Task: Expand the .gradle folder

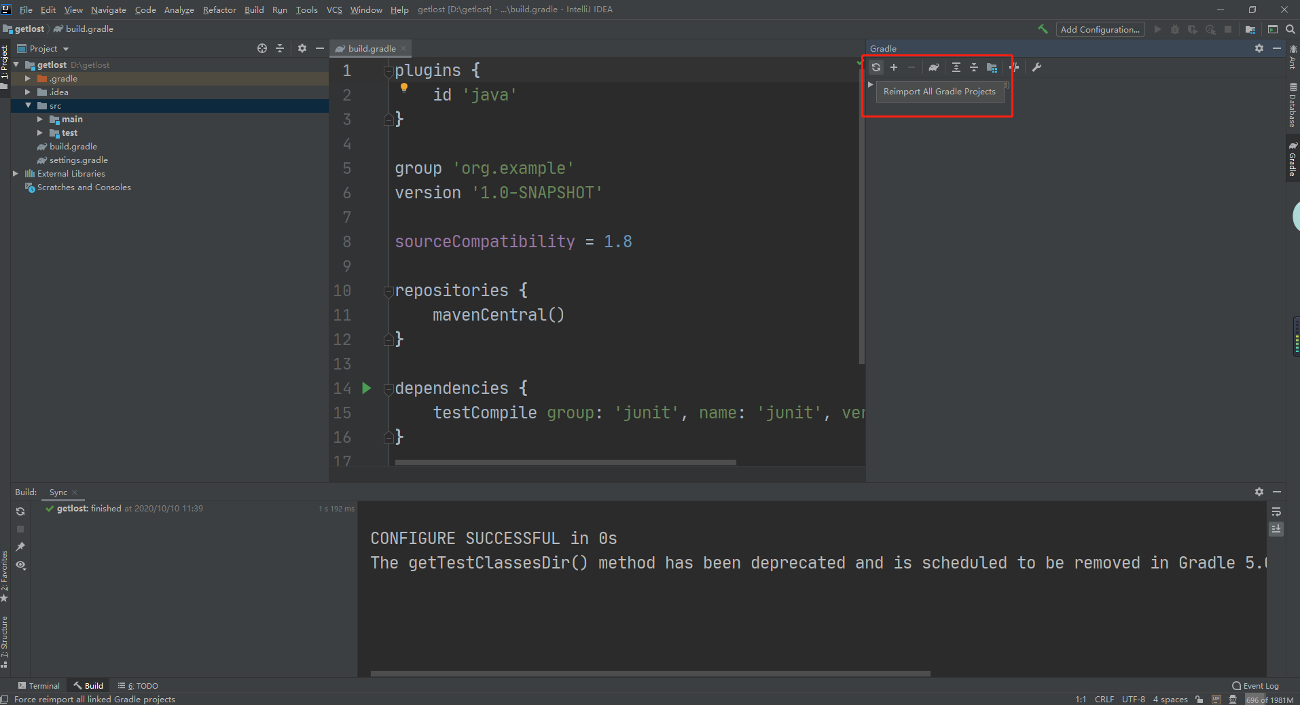Action: [x=28, y=78]
